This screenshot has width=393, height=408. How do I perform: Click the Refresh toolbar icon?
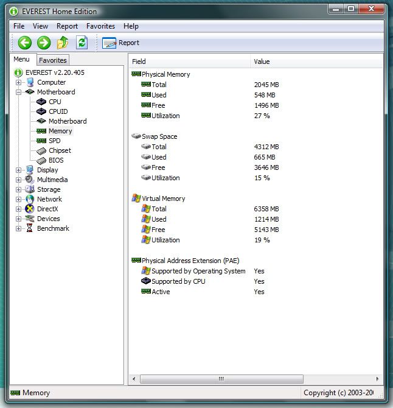tap(82, 43)
